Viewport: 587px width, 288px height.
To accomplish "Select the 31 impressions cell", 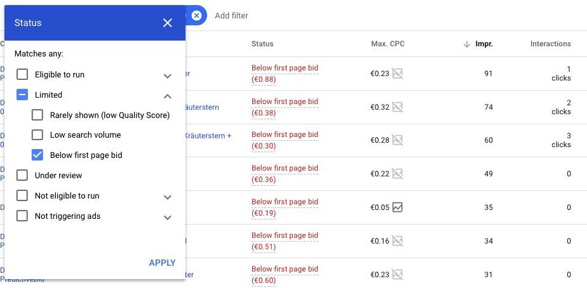I will coord(488,275).
